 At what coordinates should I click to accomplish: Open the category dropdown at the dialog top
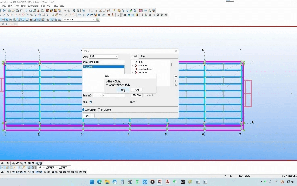click(x=103, y=56)
